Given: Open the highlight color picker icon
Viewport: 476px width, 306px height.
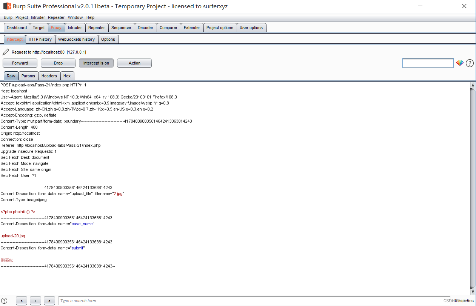Looking at the screenshot, I should 460,63.
